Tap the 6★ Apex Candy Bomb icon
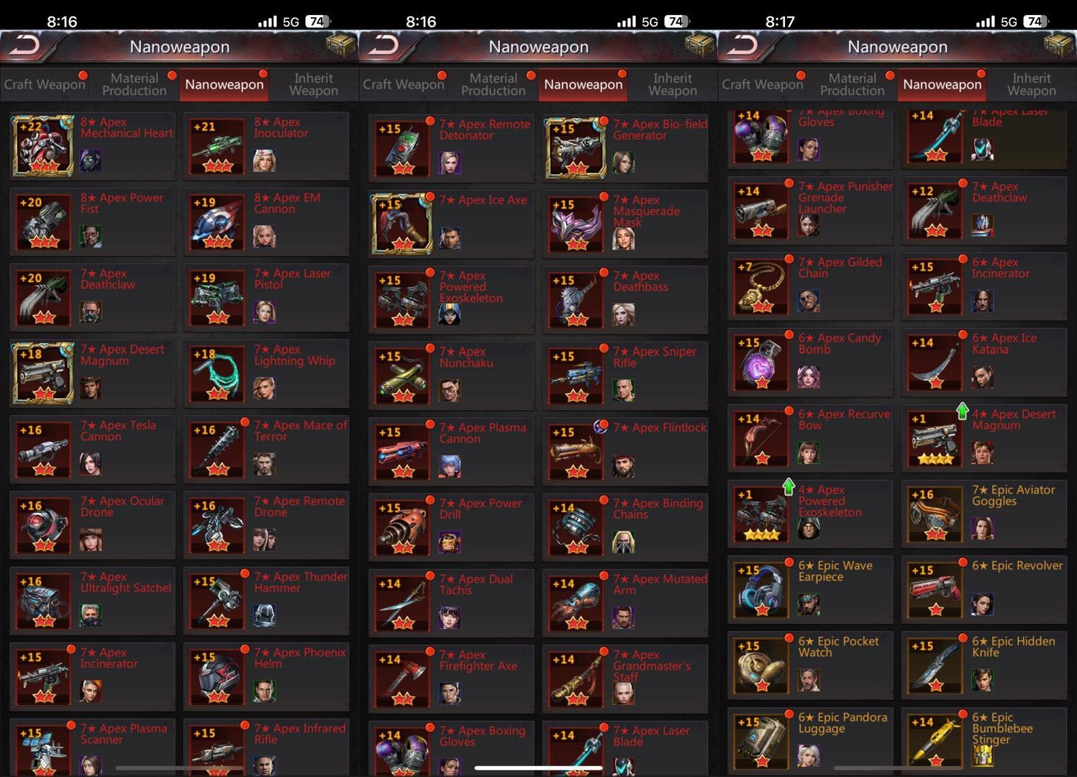The width and height of the screenshot is (1077, 777). (x=761, y=362)
